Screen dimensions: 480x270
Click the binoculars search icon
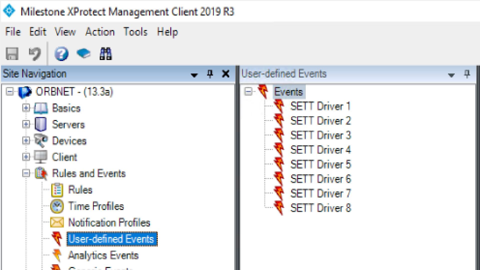coord(106,54)
